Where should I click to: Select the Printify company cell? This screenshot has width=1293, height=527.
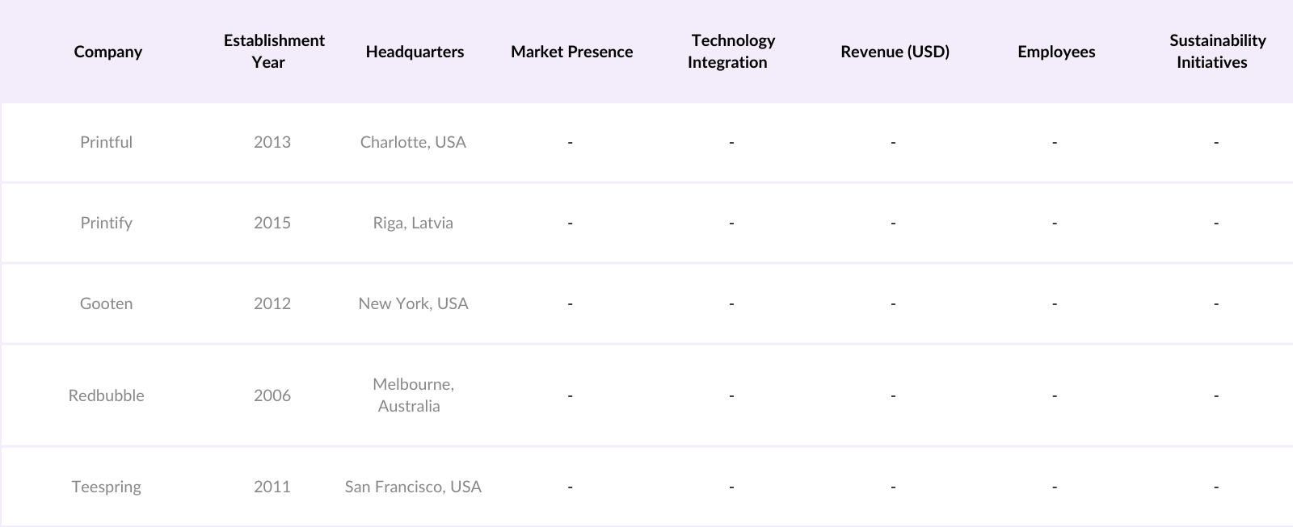click(106, 223)
